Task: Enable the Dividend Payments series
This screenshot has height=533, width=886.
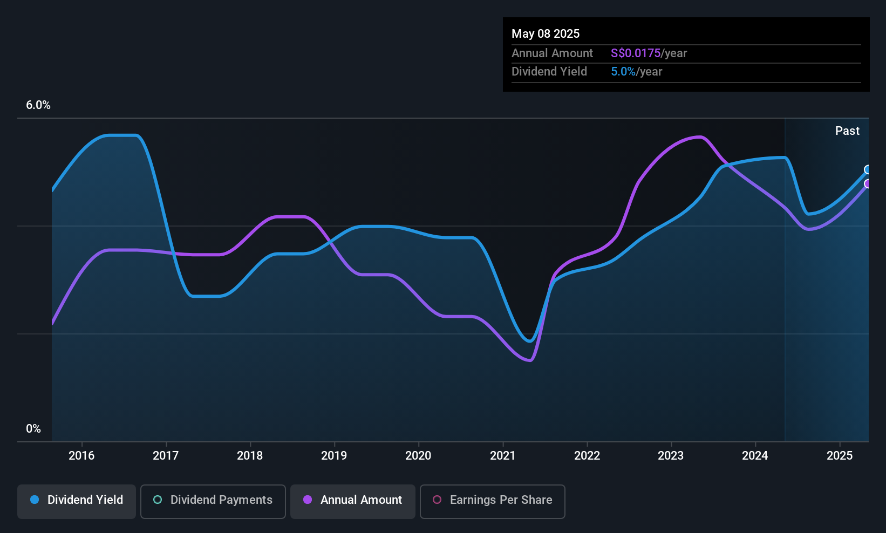Action: coord(213,501)
